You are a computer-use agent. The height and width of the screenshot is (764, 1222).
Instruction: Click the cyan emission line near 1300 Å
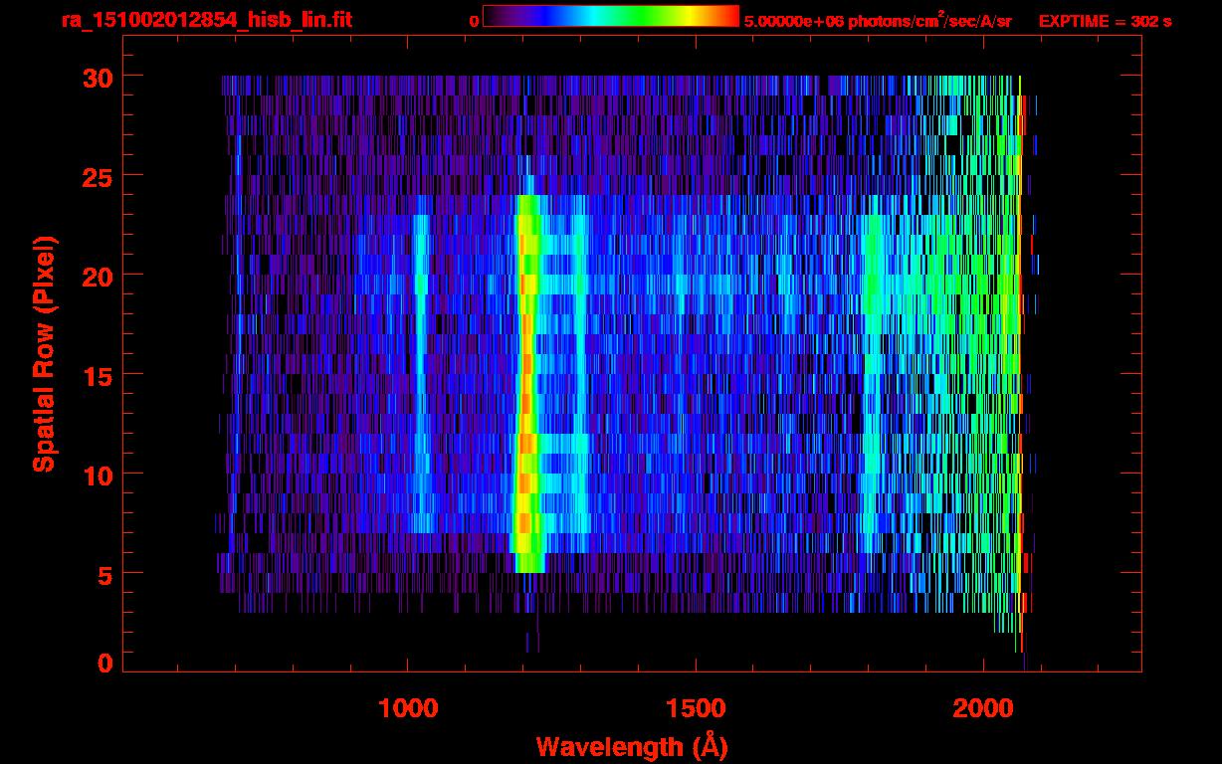(x=581, y=378)
